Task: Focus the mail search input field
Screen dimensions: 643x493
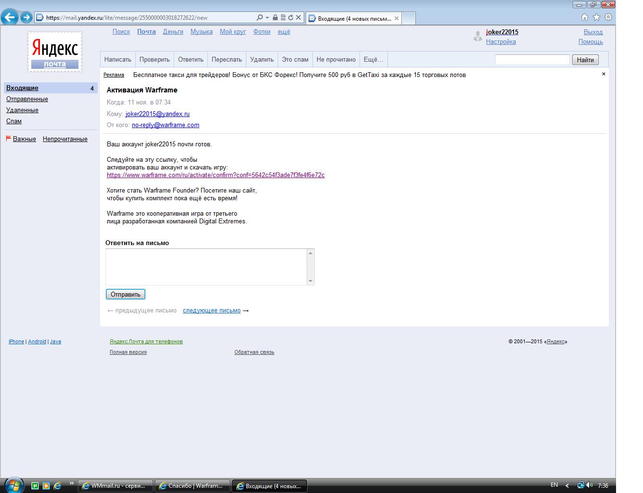Action: [x=532, y=60]
